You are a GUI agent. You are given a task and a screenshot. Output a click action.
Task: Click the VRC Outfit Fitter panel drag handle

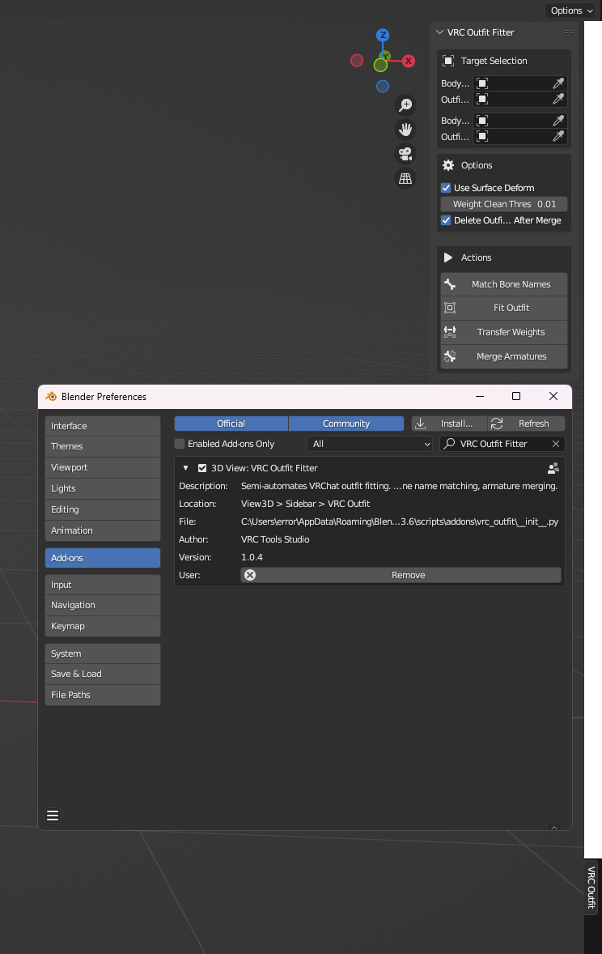click(569, 32)
